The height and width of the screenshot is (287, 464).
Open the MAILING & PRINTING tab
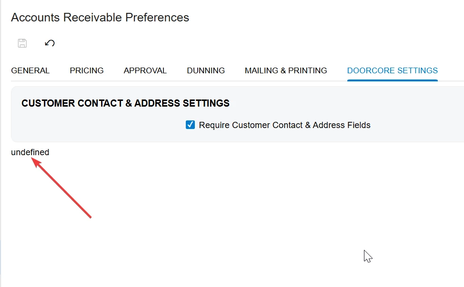click(285, 70)
